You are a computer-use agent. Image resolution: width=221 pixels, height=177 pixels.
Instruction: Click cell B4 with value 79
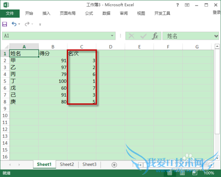click(53, 74)
